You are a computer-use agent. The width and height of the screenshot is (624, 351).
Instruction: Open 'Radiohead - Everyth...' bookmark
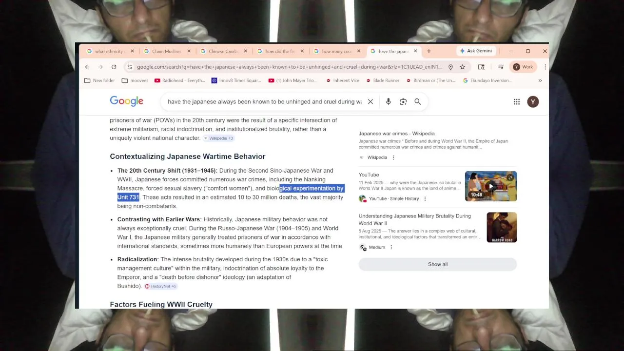(179, 80)
